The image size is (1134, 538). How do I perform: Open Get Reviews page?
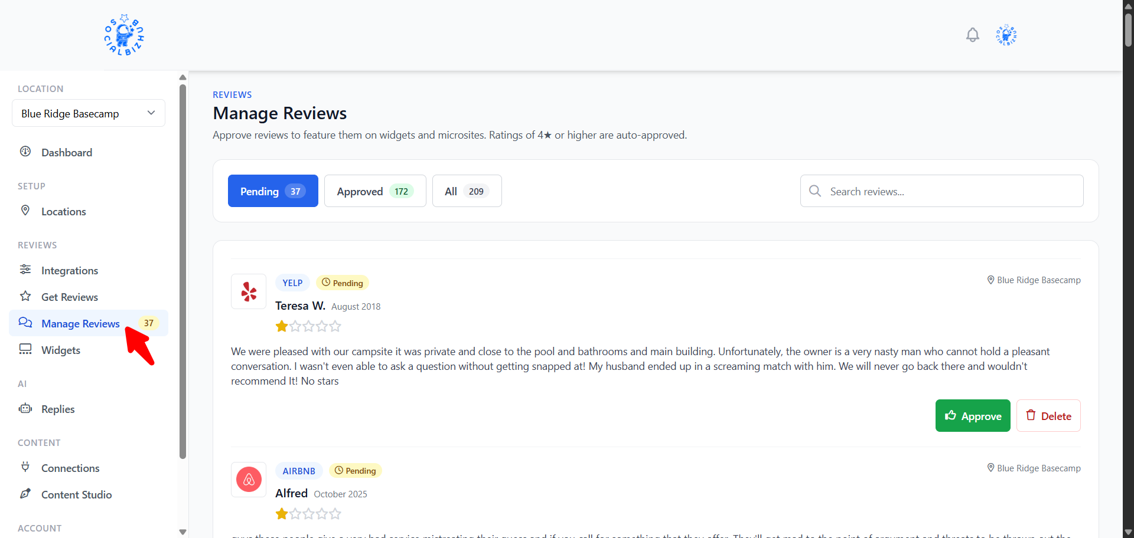pyautogui.click(x=89, y=297)
